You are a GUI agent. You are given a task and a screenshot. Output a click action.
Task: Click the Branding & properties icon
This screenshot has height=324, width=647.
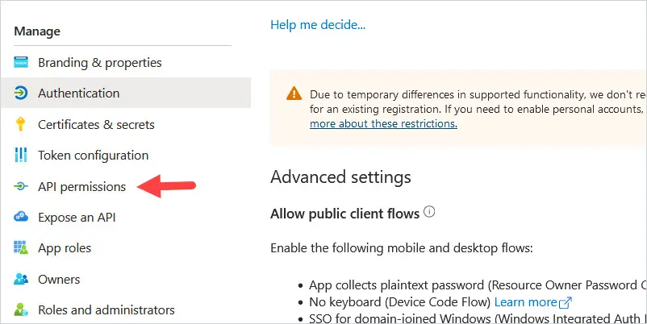21,62
